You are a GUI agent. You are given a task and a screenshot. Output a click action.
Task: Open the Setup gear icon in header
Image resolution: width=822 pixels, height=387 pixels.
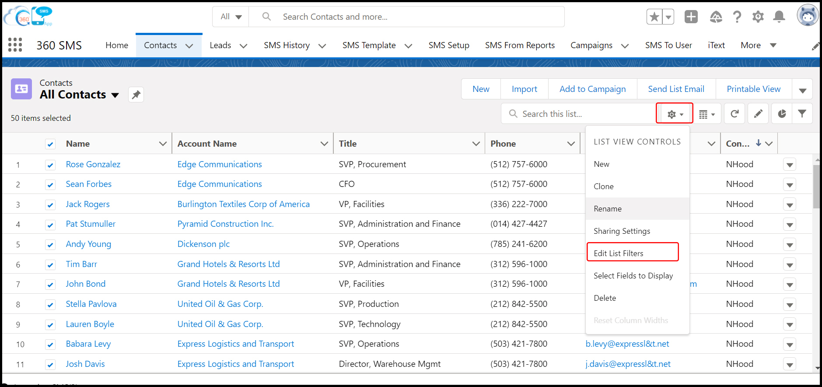(x=758, y=17)
